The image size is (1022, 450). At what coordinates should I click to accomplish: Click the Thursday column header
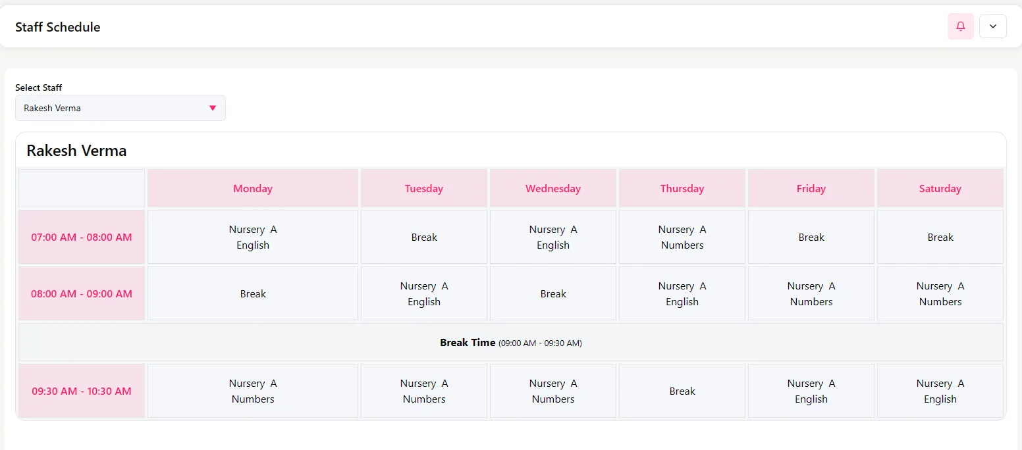682,189
